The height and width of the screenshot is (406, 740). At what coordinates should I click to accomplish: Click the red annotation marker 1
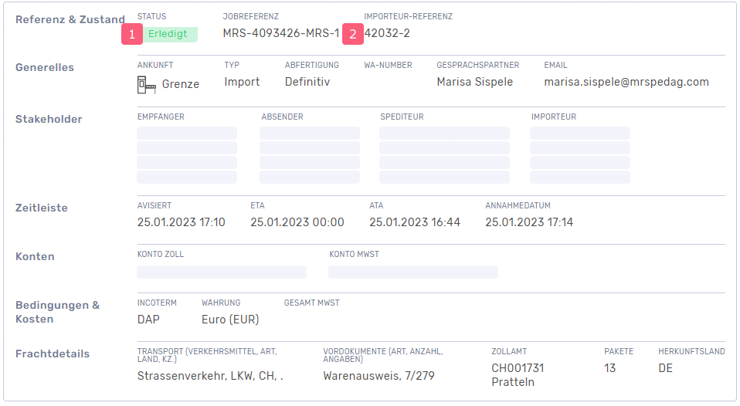point(132,34)
